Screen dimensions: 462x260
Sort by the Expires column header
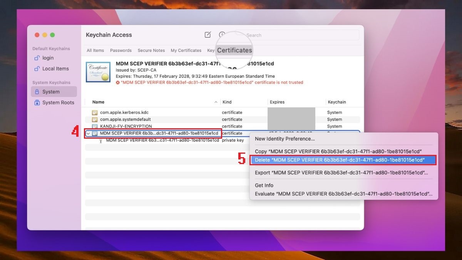277,102
